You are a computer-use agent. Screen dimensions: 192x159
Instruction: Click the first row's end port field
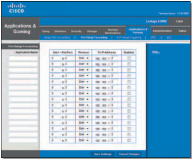pyautogui.click(x=70, y=58)
